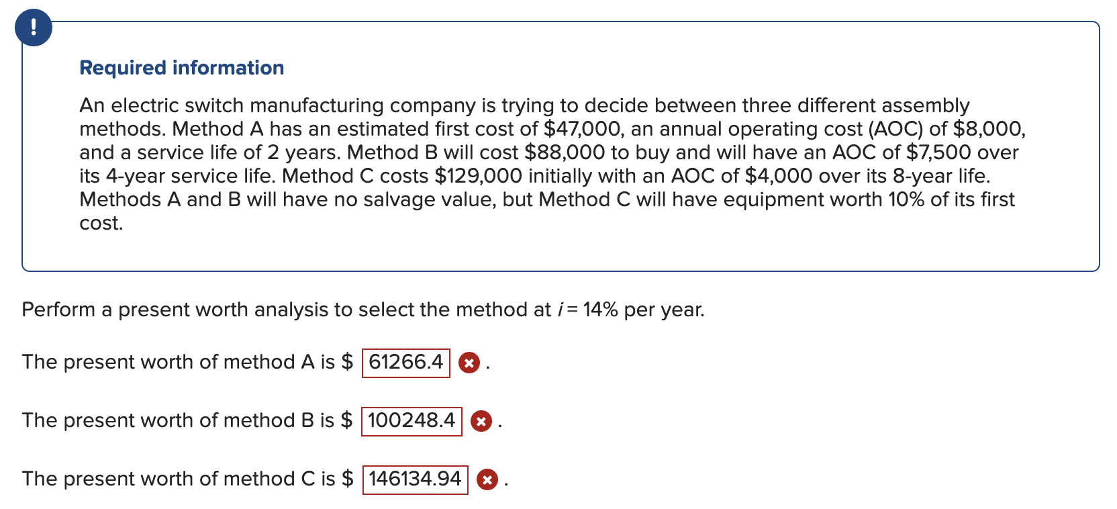Click the error icon after 100248.4 field
1117x509 pixels.
[481, 422]
